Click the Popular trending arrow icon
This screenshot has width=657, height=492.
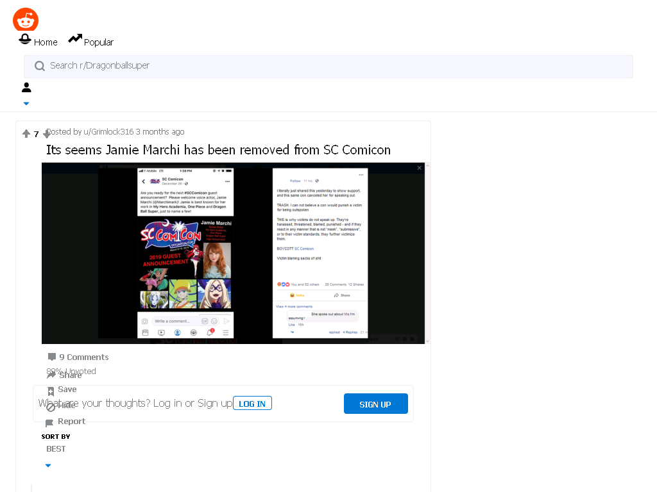75,38
